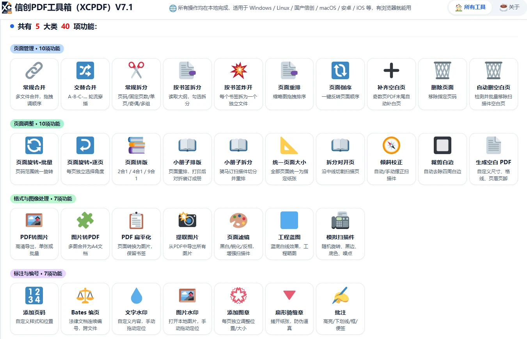Screen dimensions: 527x339
Task: Click the 页面倒序 reverse arrows icon
Action: pos(340,71)
